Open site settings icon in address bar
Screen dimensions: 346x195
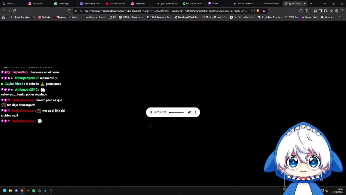coord(76,11)
